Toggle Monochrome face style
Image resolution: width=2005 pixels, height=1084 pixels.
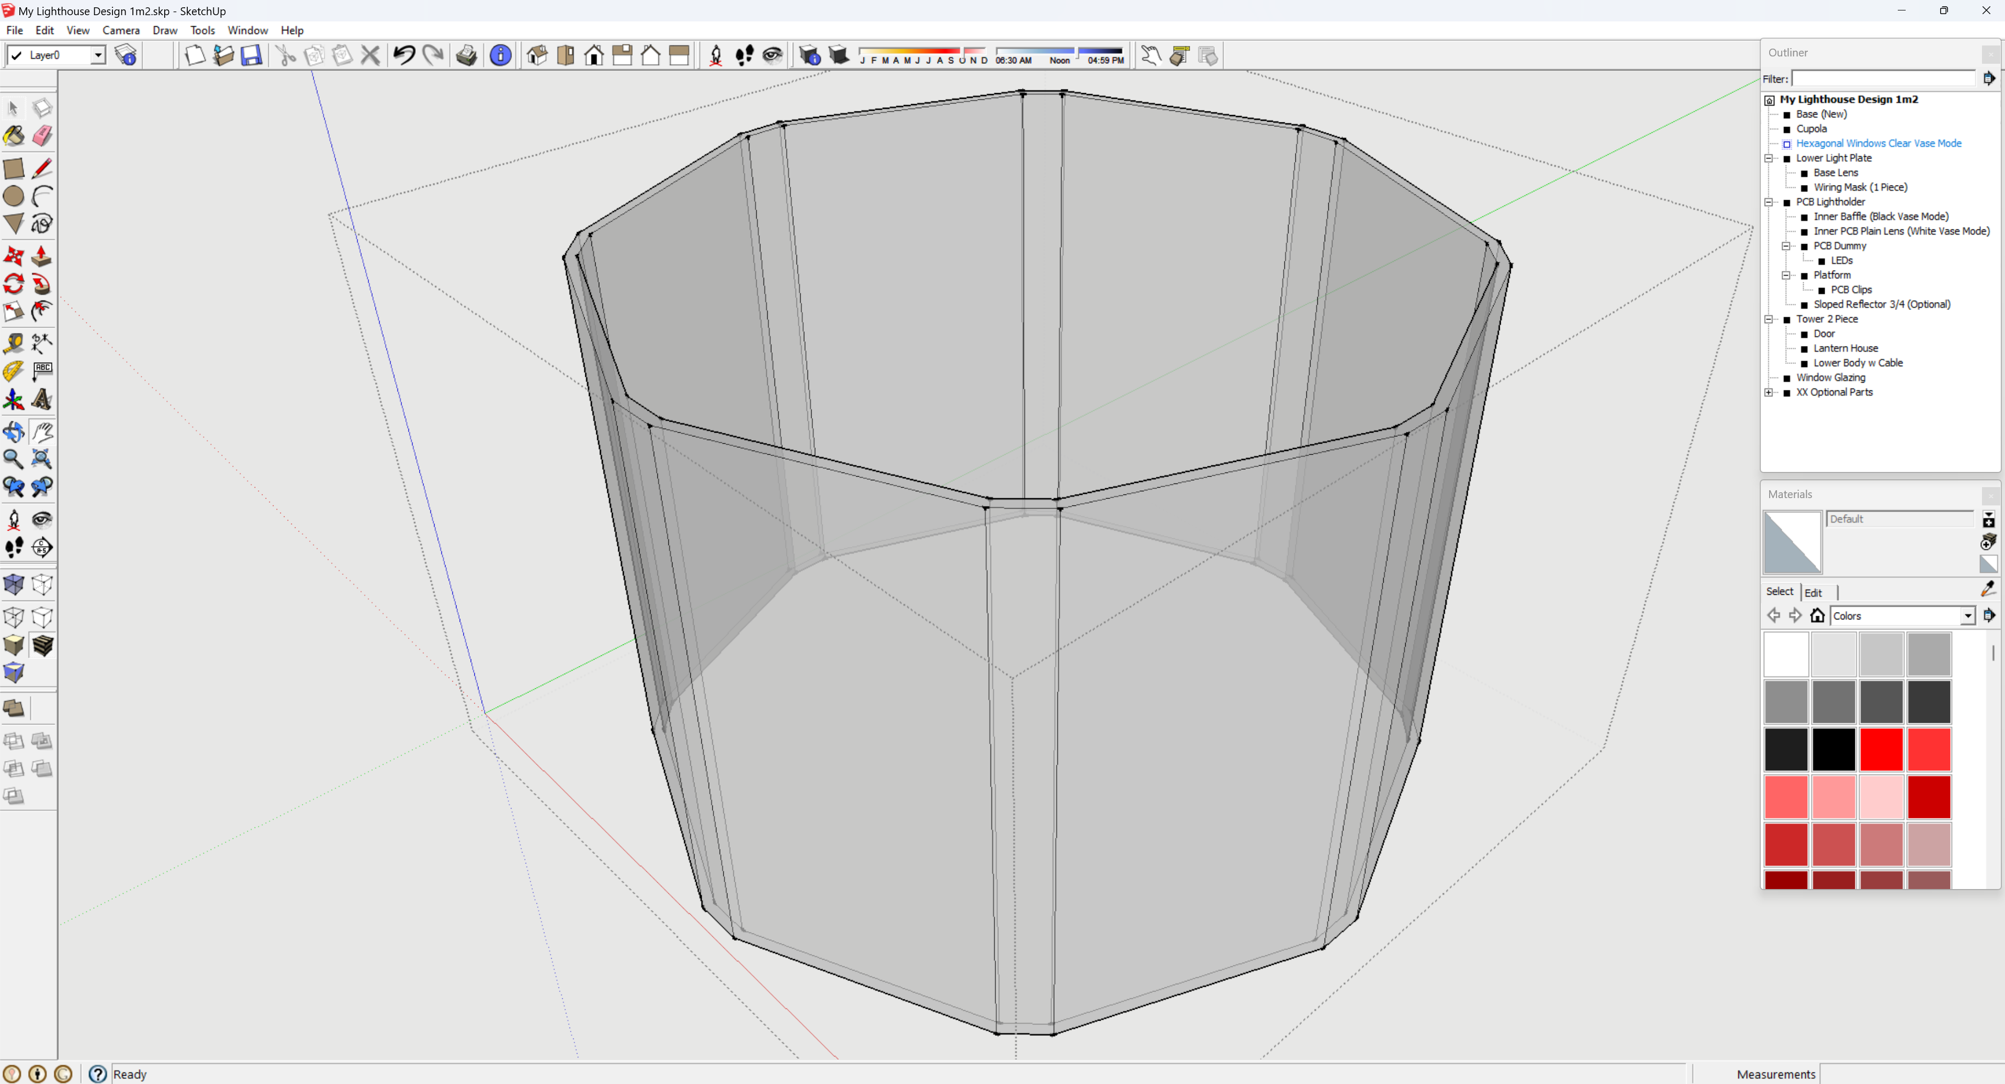coord(14,673)
